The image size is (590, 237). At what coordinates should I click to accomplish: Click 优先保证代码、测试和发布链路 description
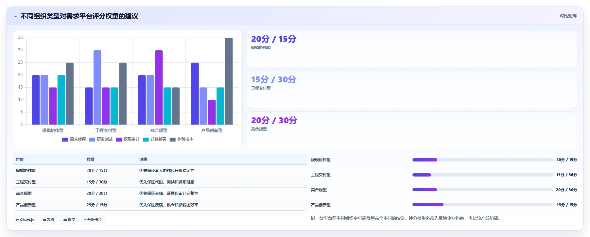pos(167,182)
